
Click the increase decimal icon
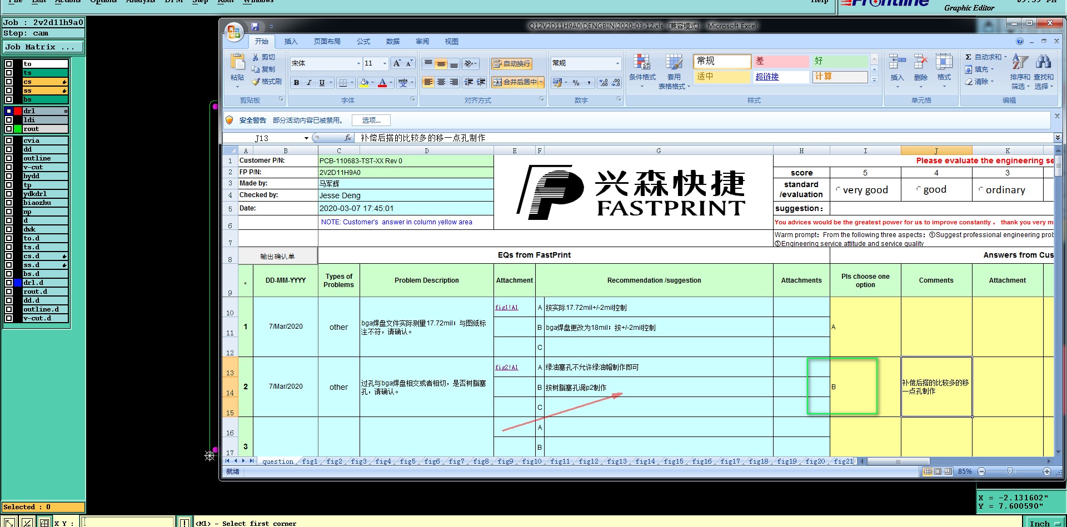(x=604, y=83)
